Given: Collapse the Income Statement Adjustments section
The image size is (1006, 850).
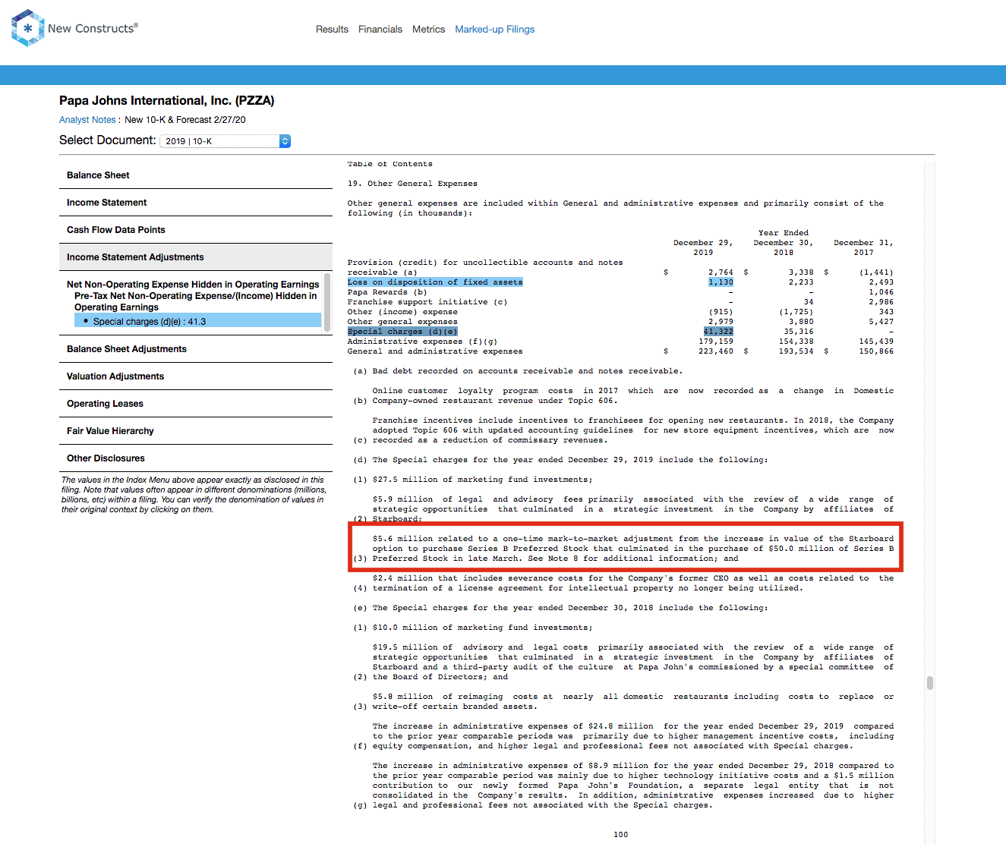Looking at the screenshot, I should 196,257.
